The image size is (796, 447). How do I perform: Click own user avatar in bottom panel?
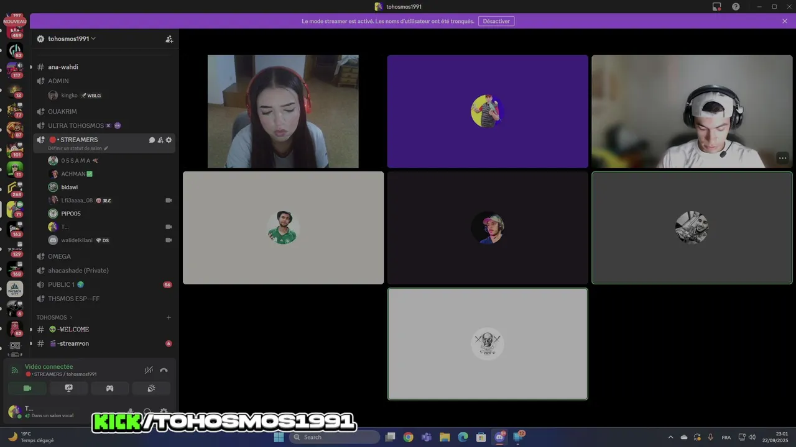coord(14,412)
